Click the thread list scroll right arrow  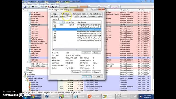coord(100,49)
